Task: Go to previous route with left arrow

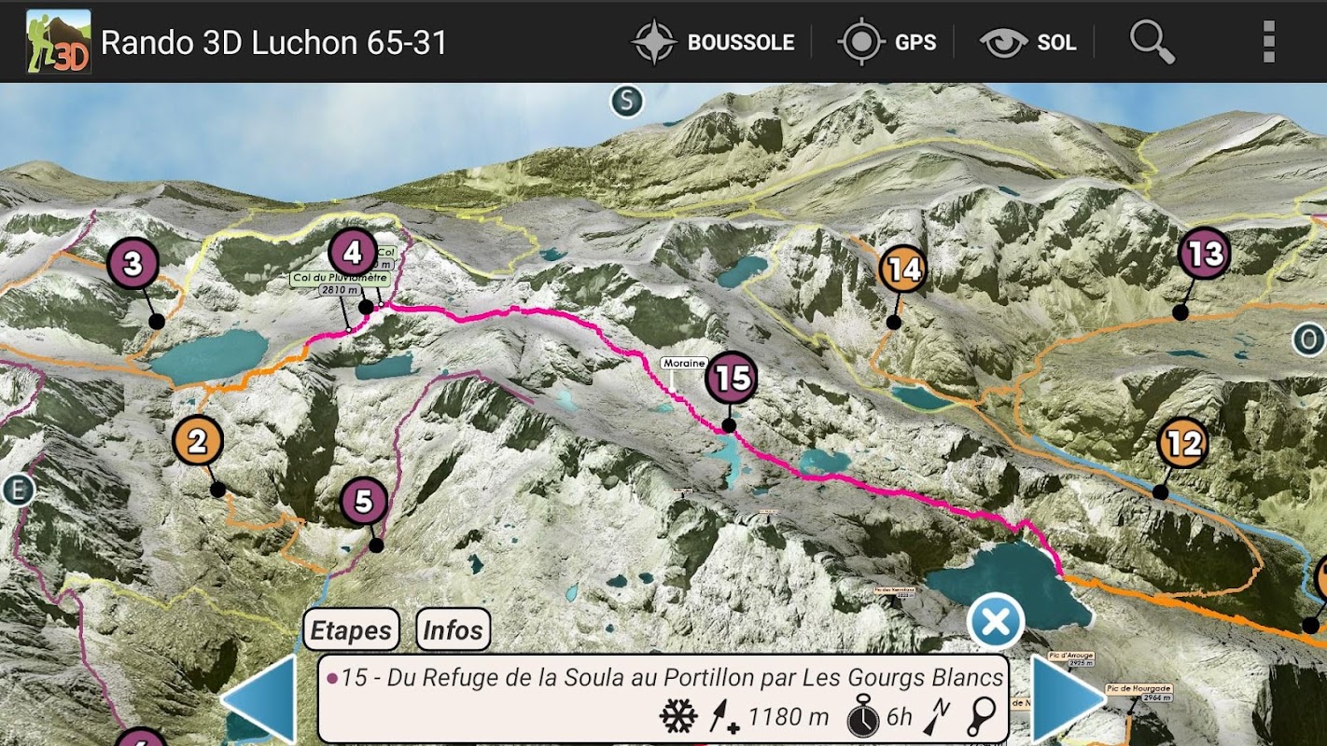Action: coord(259,698)
